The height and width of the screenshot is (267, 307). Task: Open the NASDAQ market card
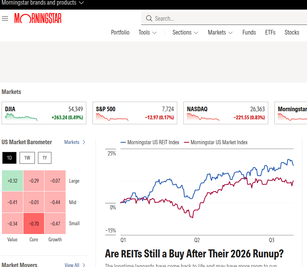[x=226, y=113]
